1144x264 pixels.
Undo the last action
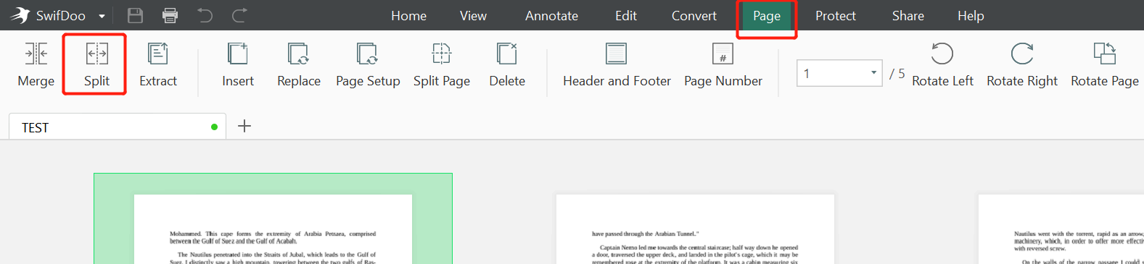[x=205, y=15]
